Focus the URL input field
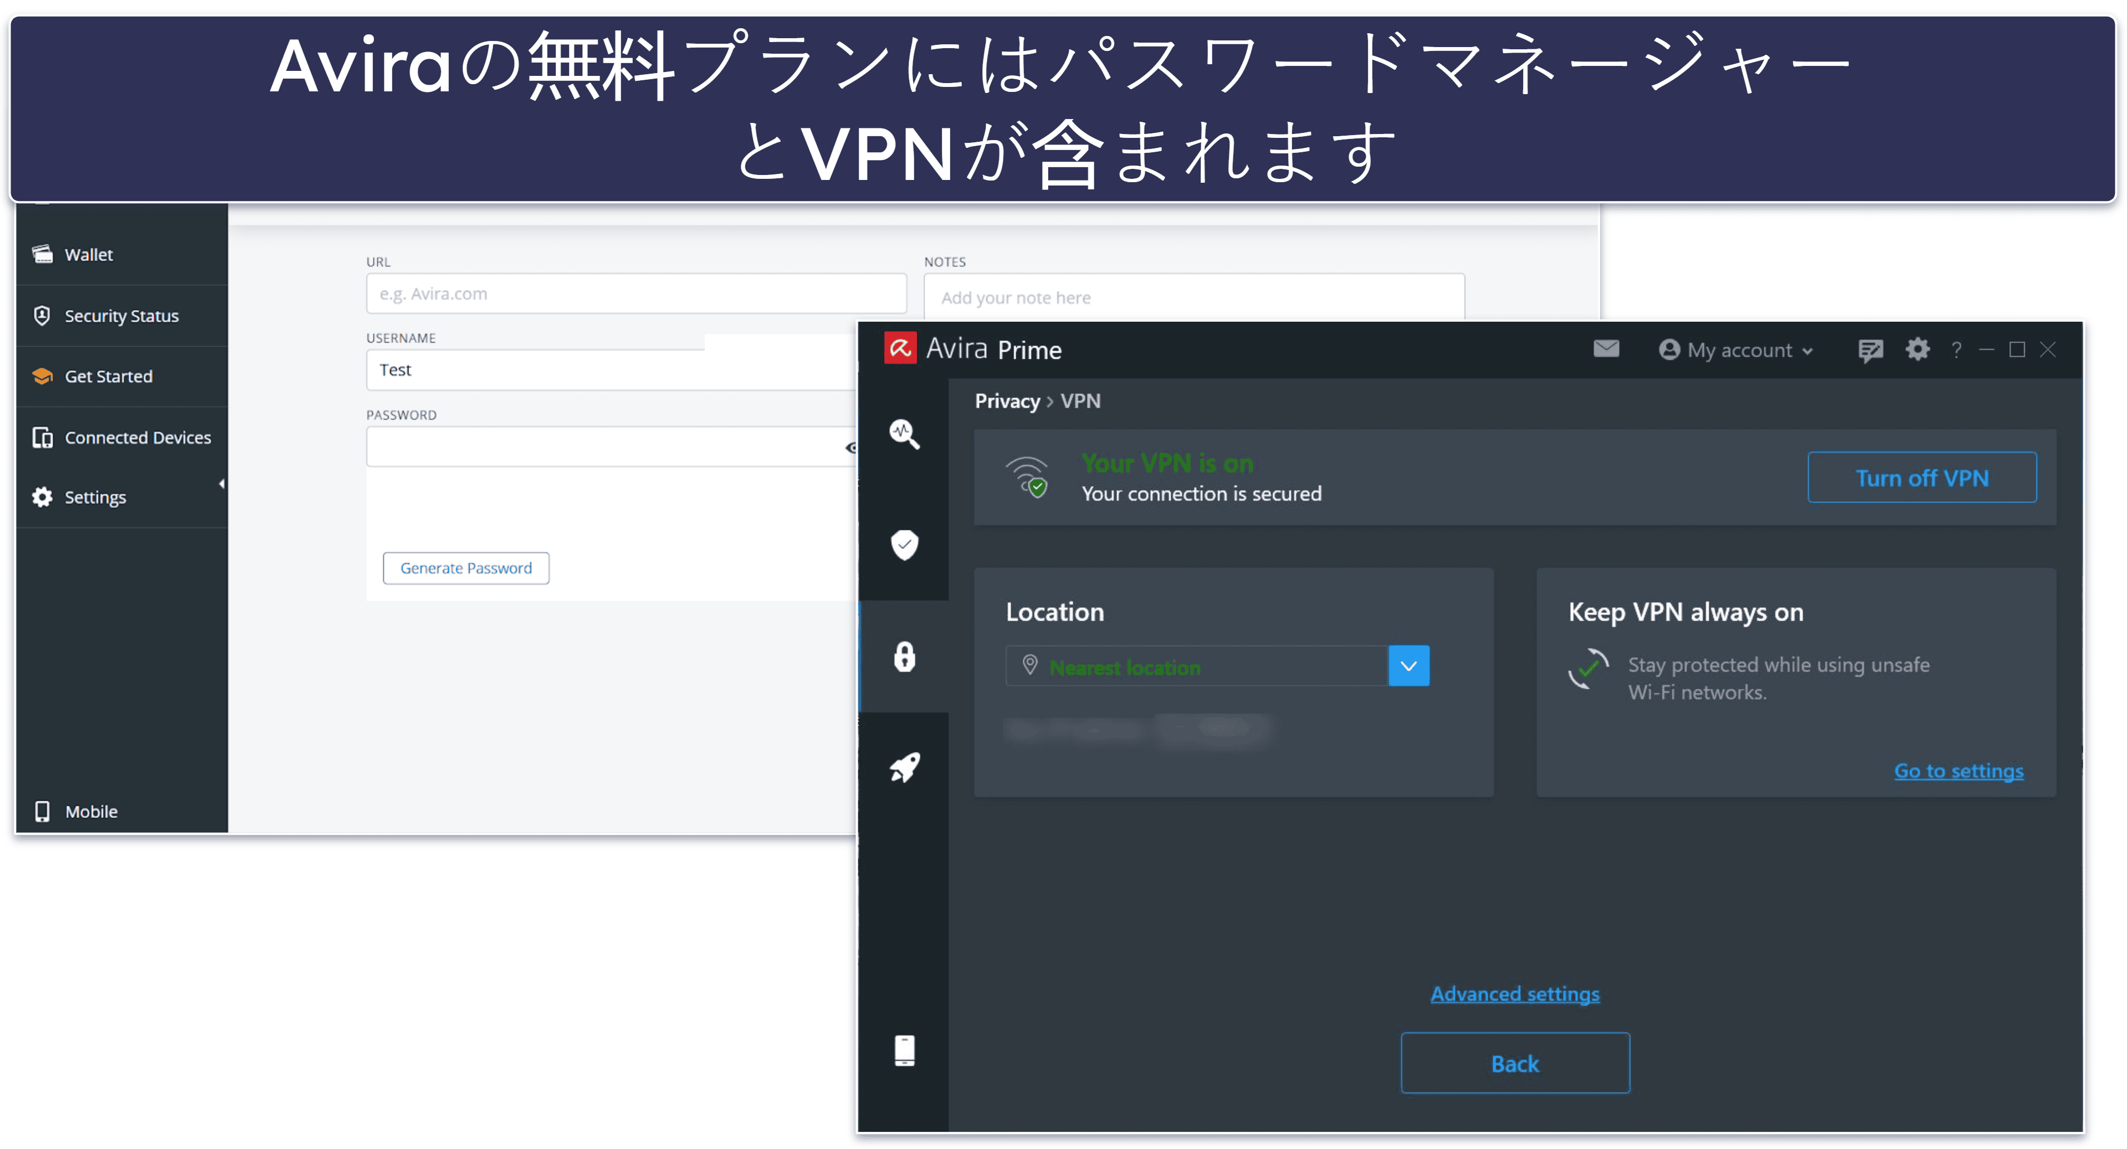 click(636, 294)
